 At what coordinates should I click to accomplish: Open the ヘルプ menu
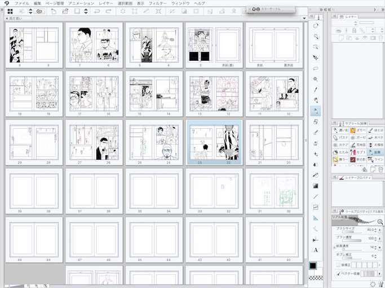click(200, 3)
